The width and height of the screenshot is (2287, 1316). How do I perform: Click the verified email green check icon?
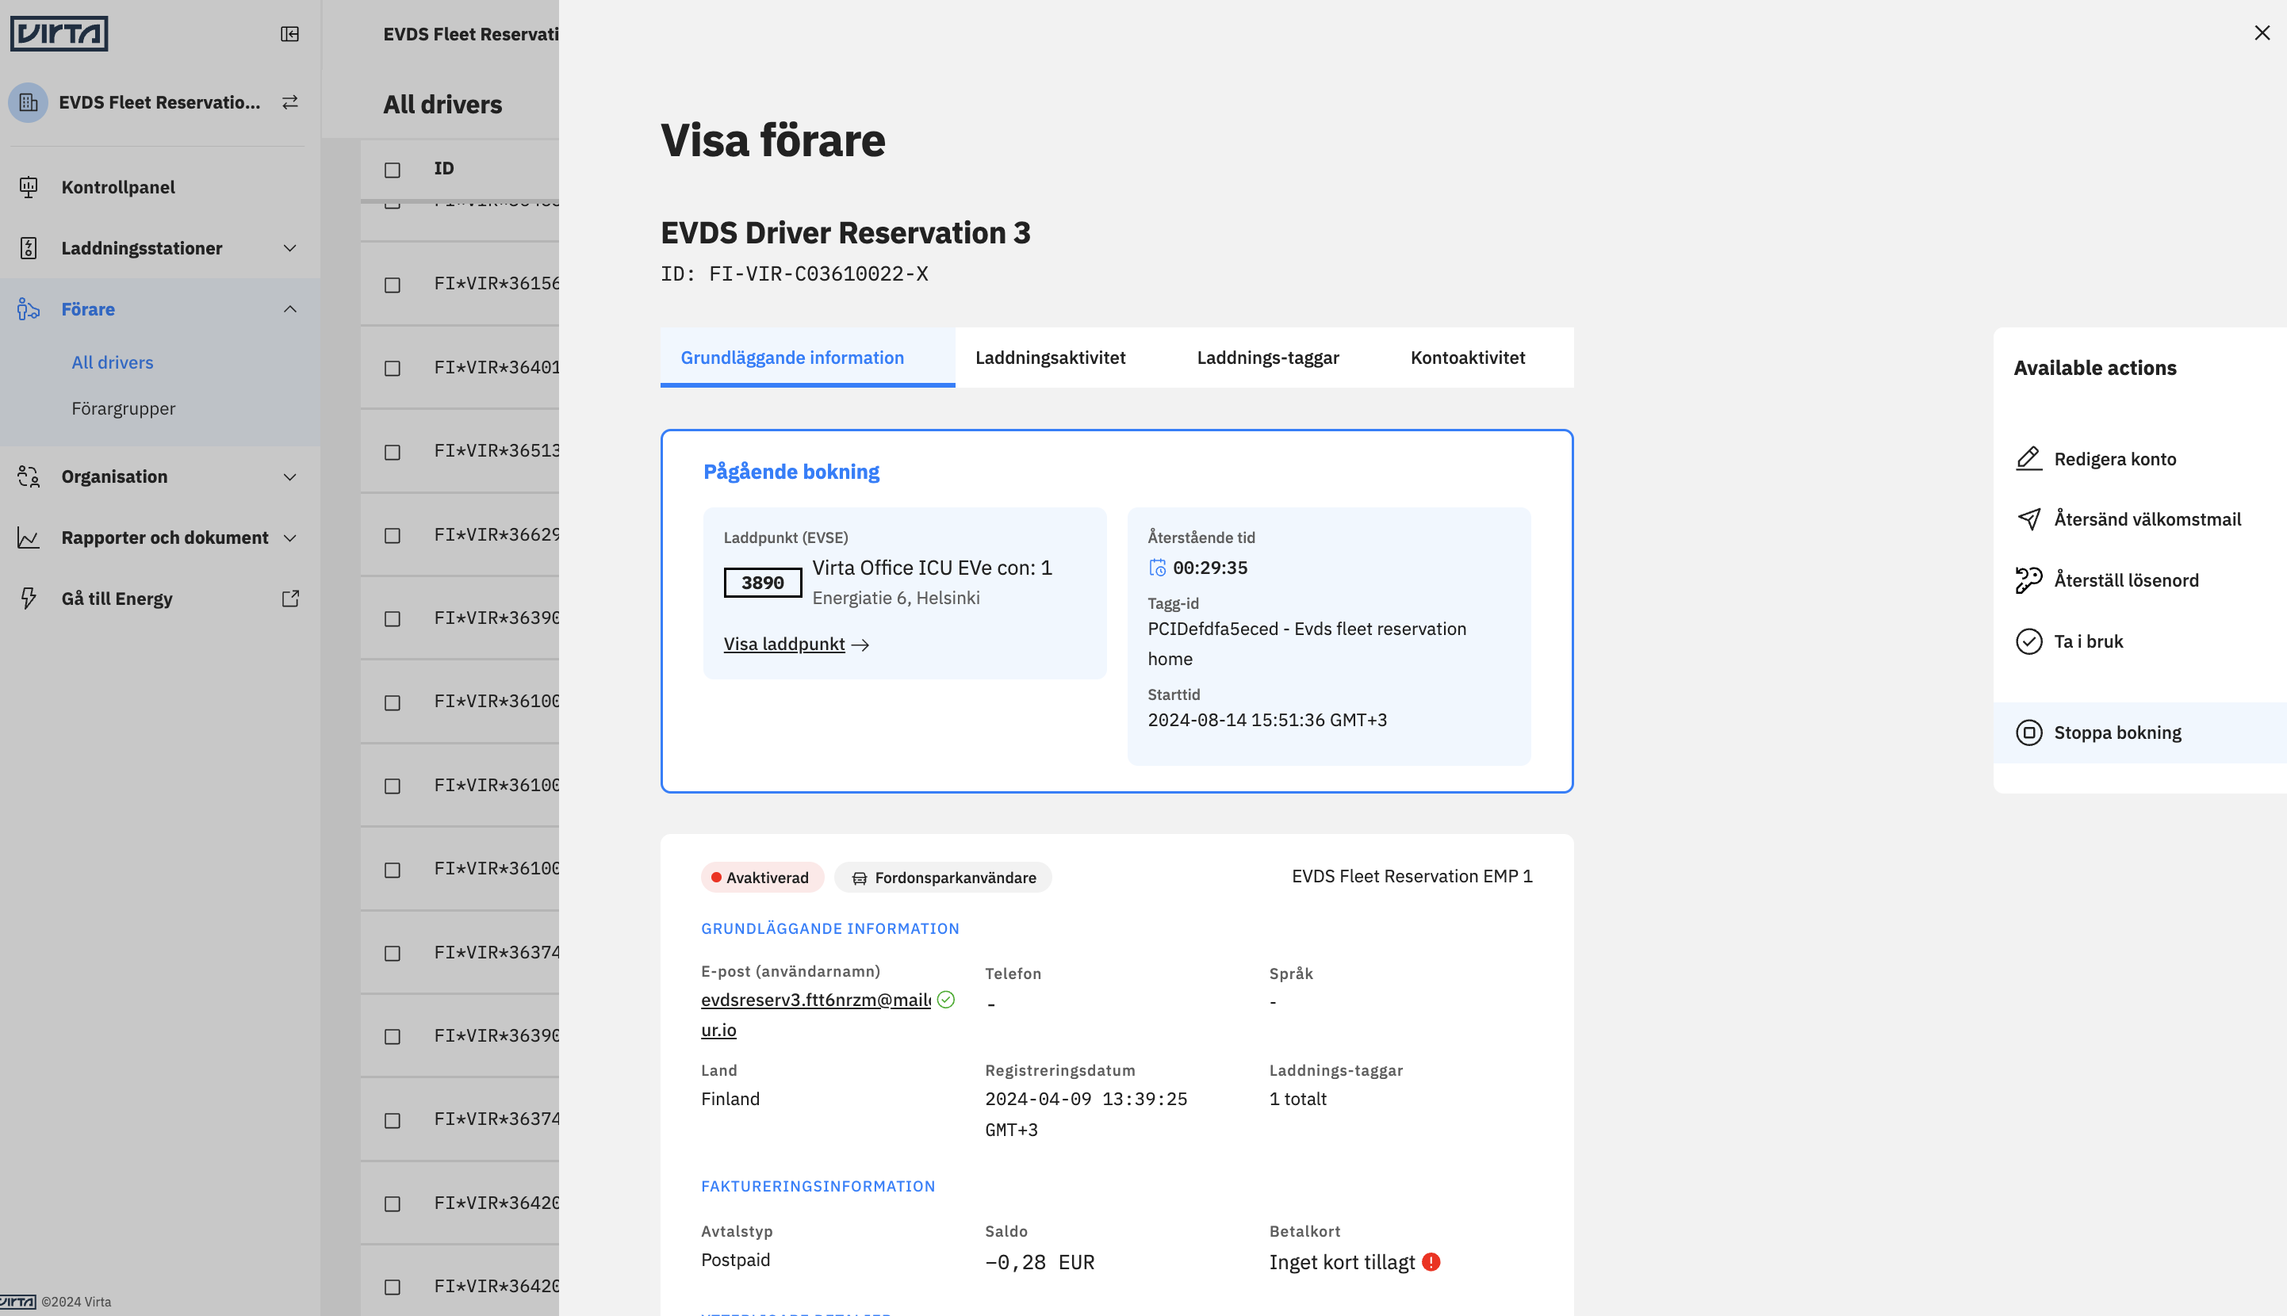point(945,1000)
